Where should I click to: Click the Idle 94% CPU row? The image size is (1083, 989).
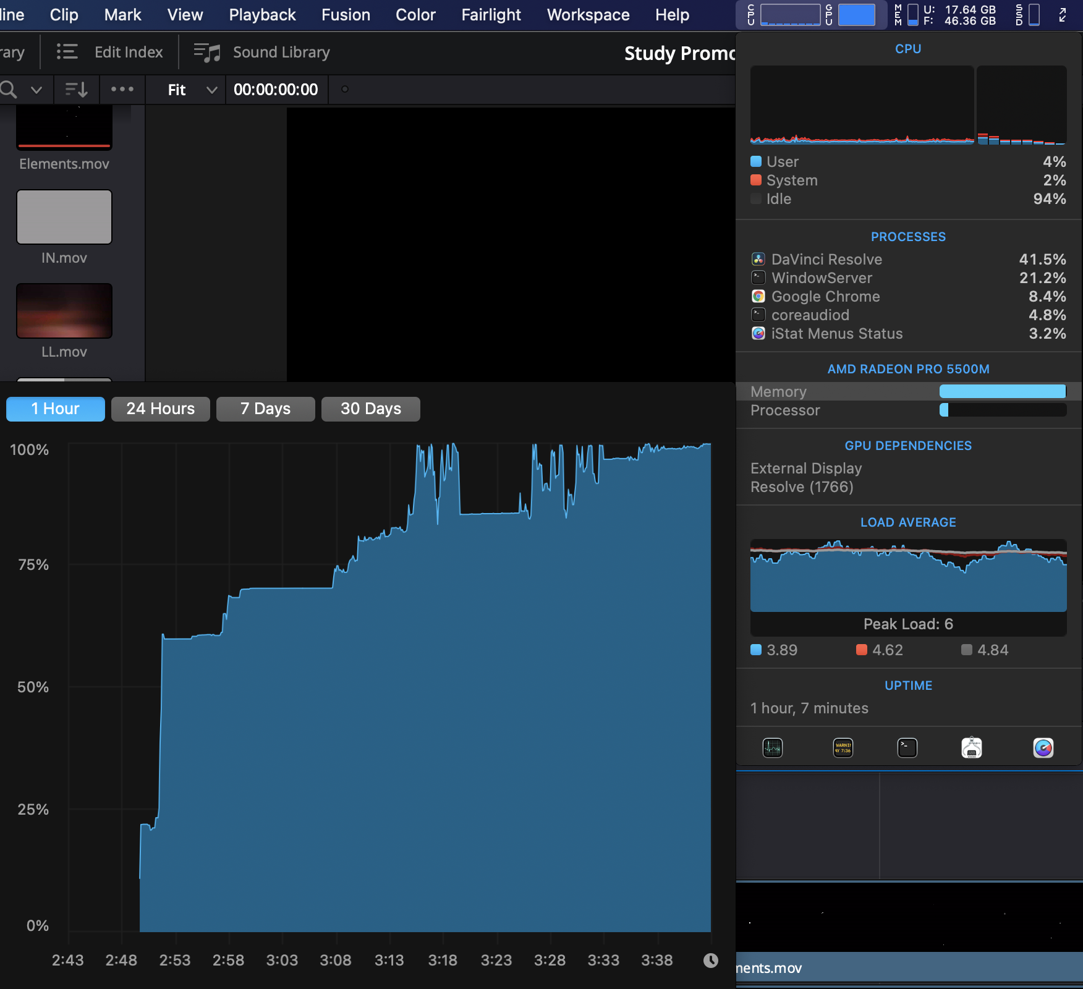(x=909, y=199)
